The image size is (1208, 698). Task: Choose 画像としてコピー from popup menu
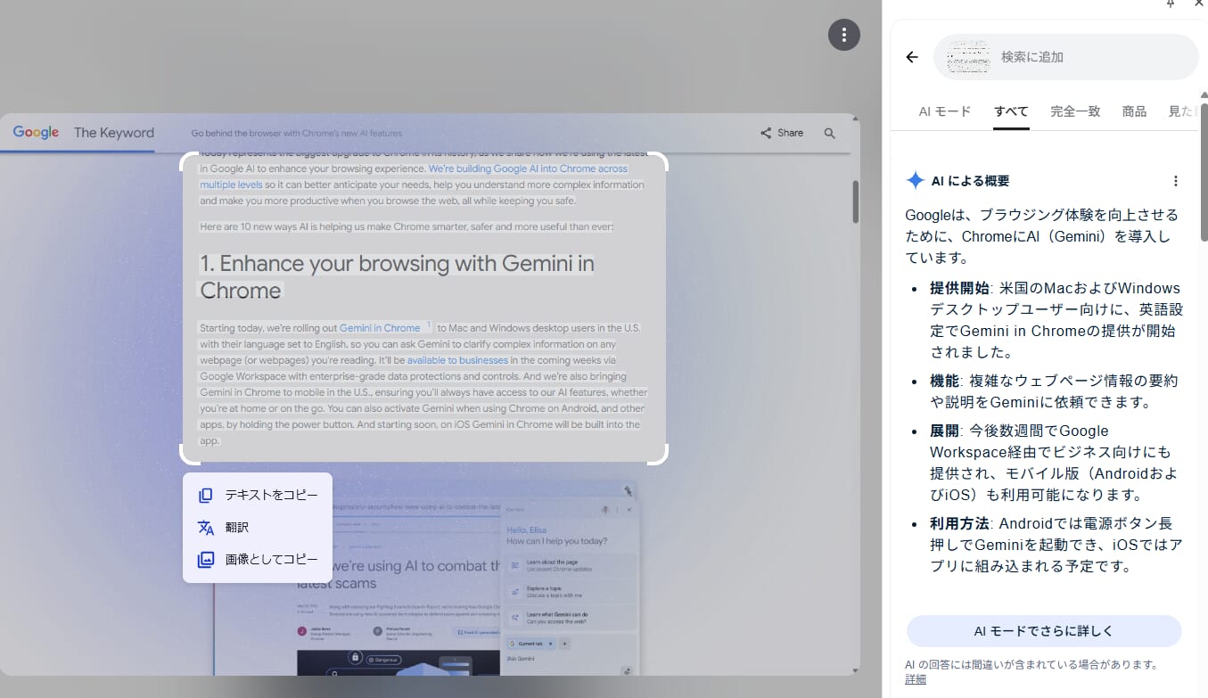click(258, 559)
